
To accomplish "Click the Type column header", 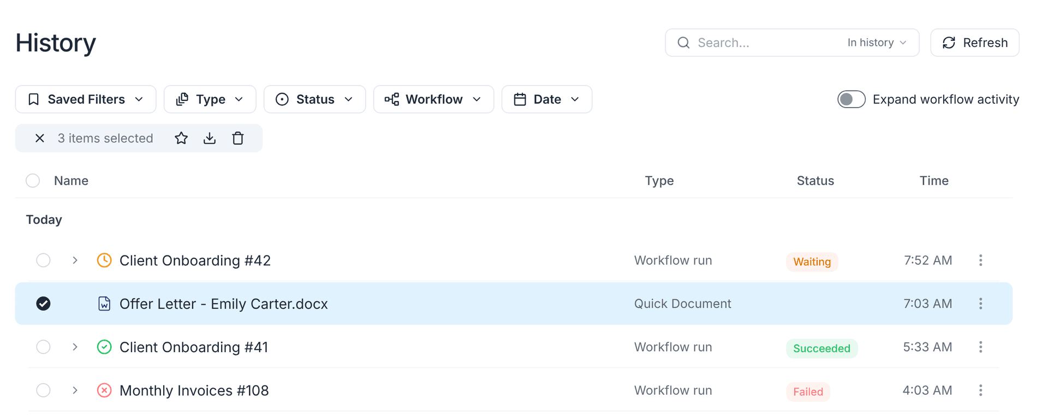I will [659, 181].
